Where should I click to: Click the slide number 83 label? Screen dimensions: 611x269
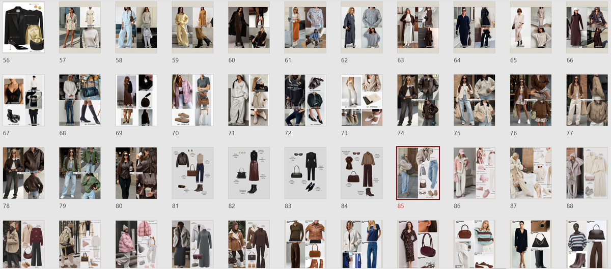click(x=288, y=206)
